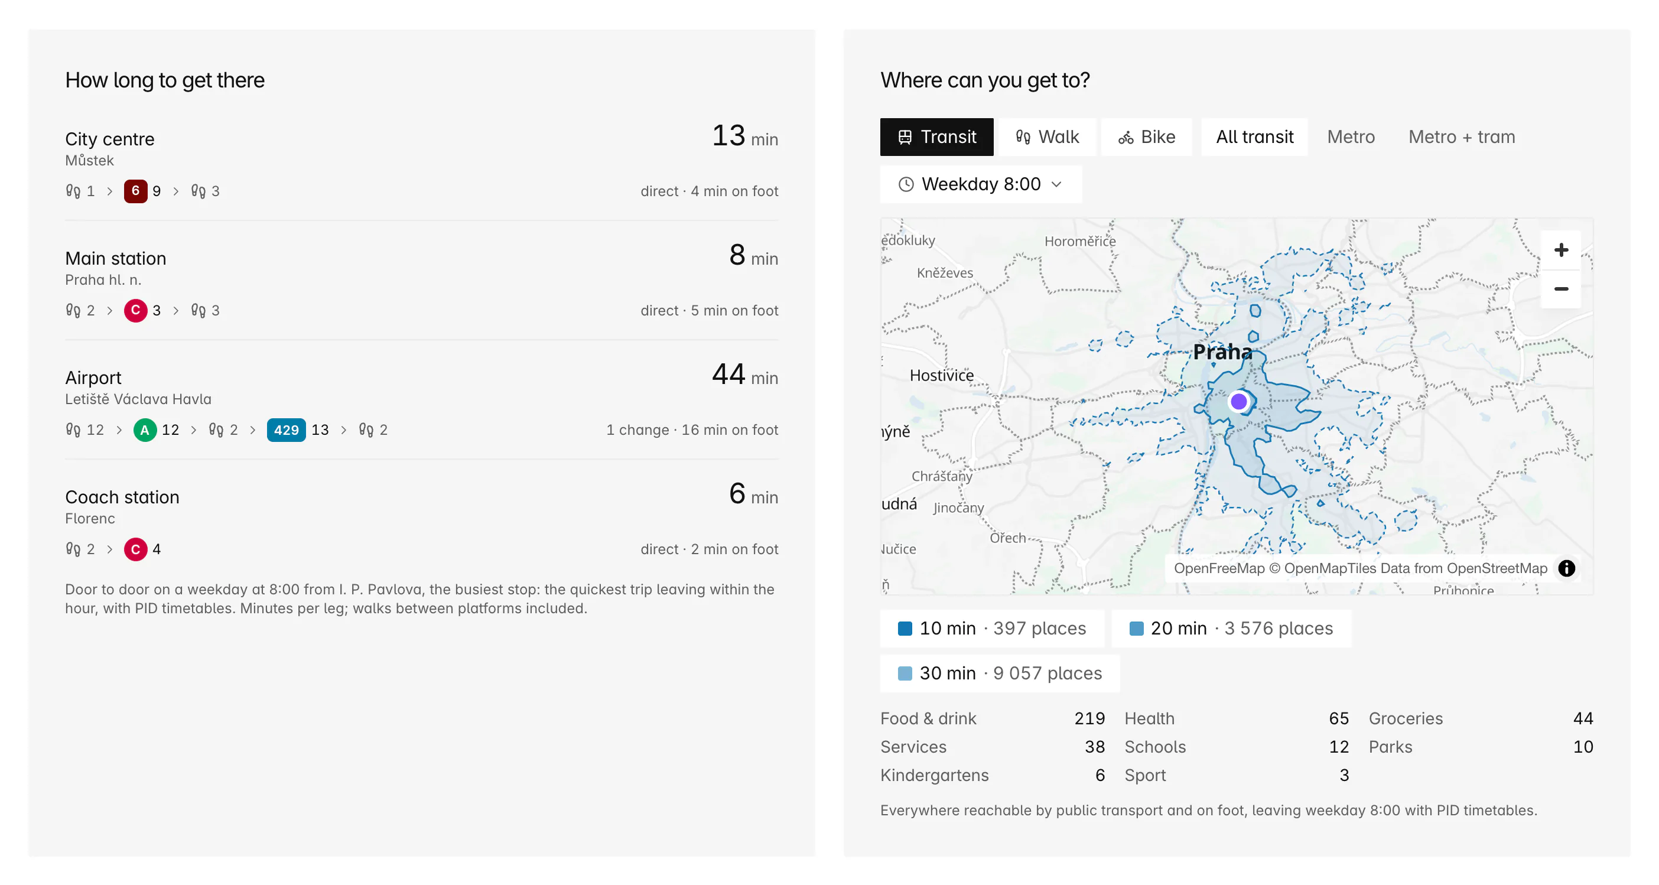Toggle the 20 min · 3 576 places chip
This screenshot has width=1659, height=885.
click(x=1231, y=628)
